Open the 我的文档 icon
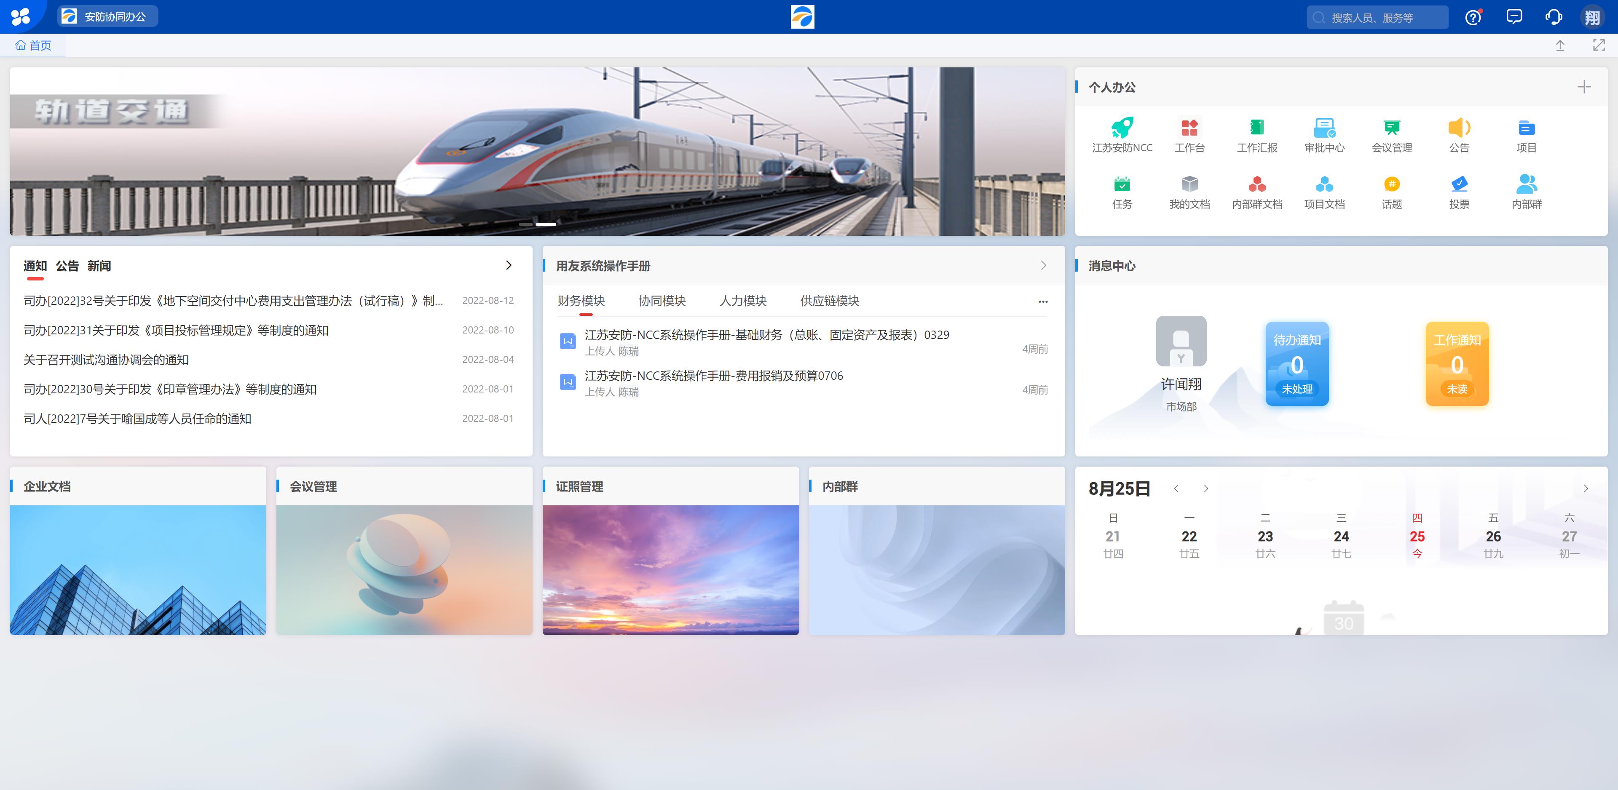 point(1189,184)
